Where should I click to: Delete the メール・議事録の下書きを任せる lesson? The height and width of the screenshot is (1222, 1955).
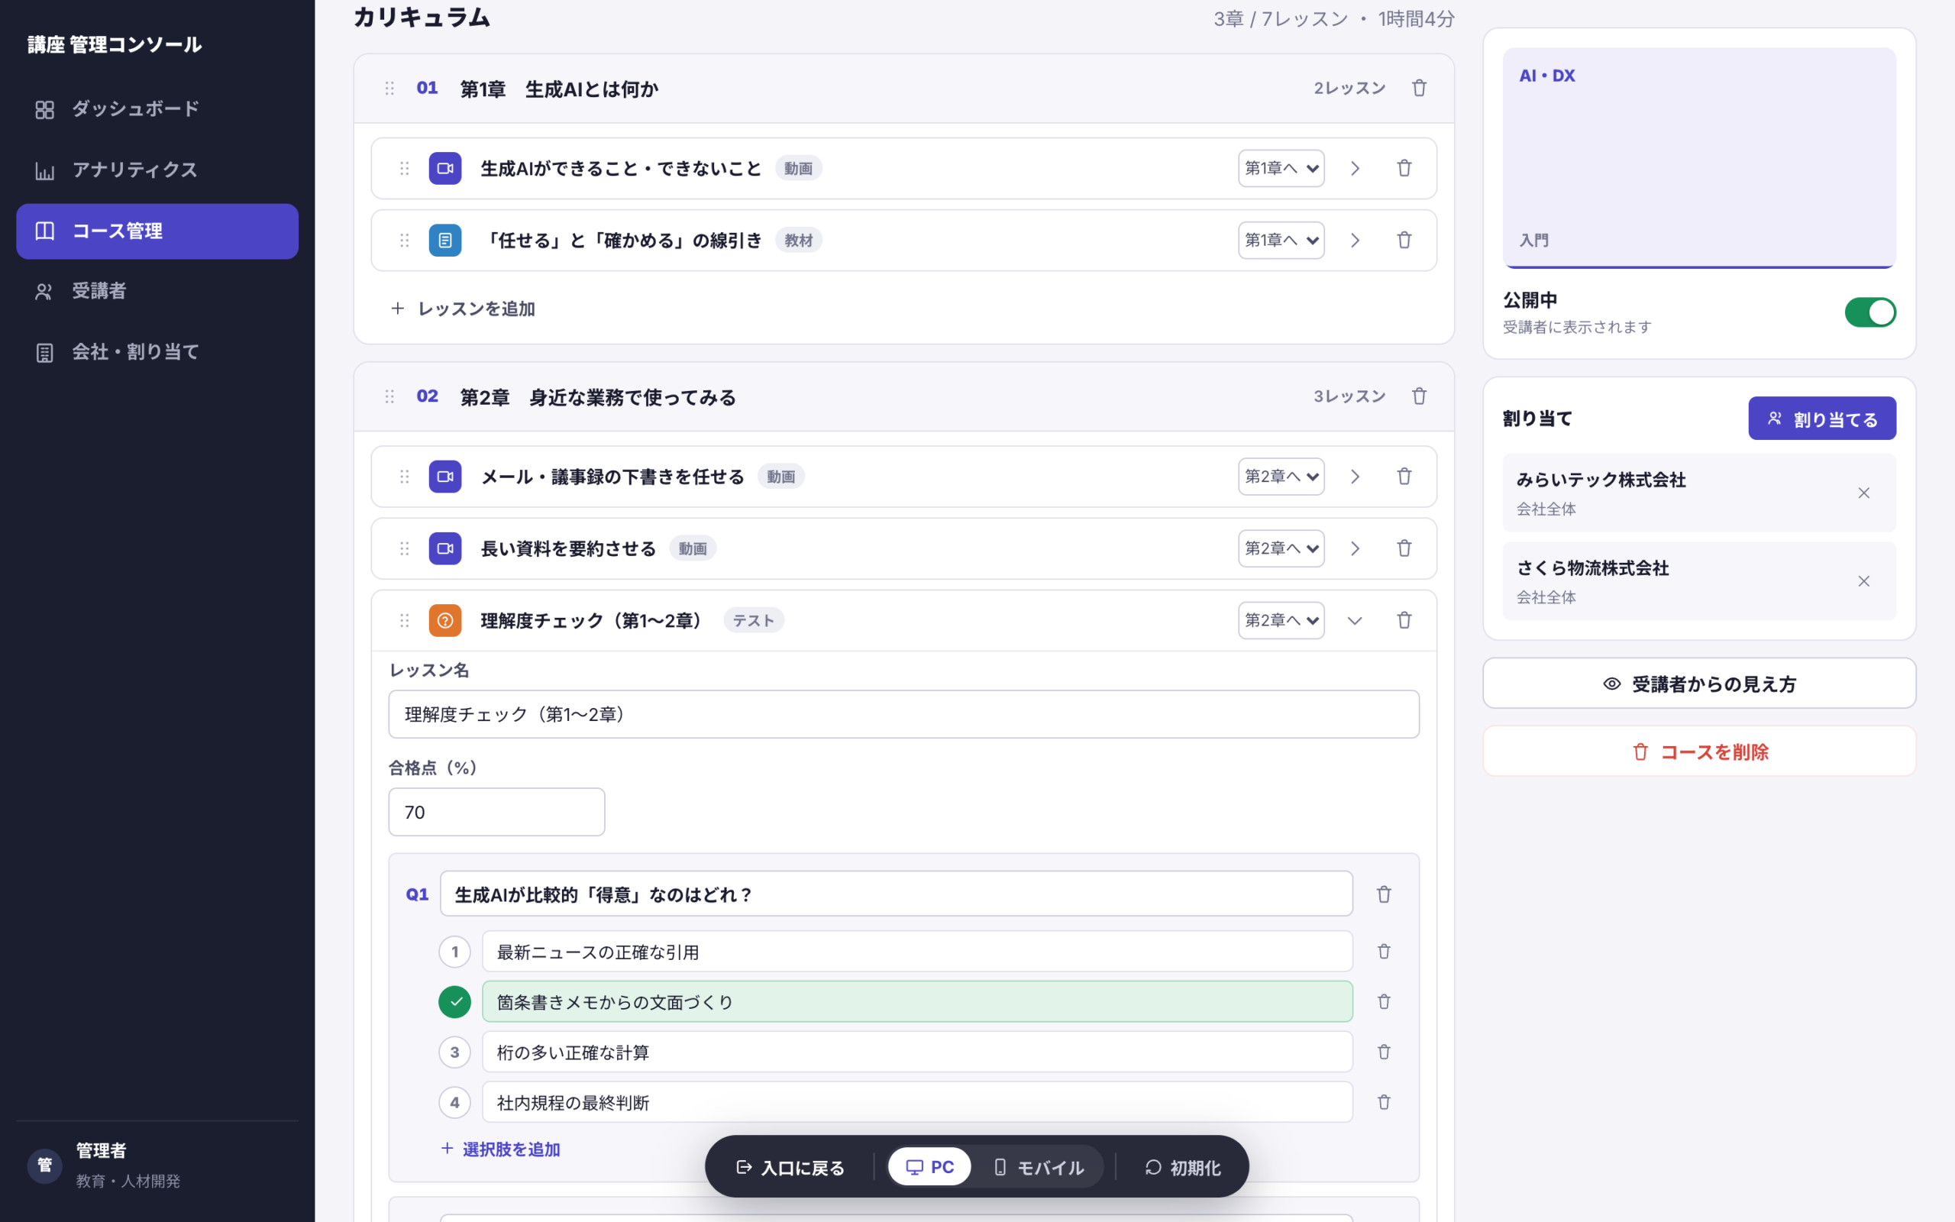(1404, 476)
